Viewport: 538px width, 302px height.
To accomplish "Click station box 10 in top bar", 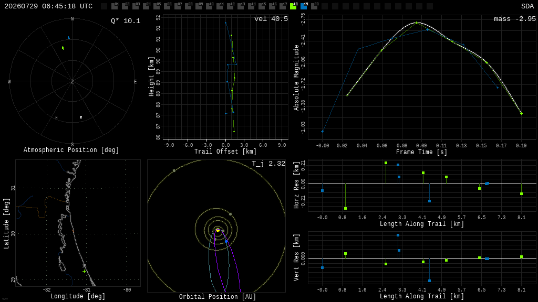I will click(209, 6).
